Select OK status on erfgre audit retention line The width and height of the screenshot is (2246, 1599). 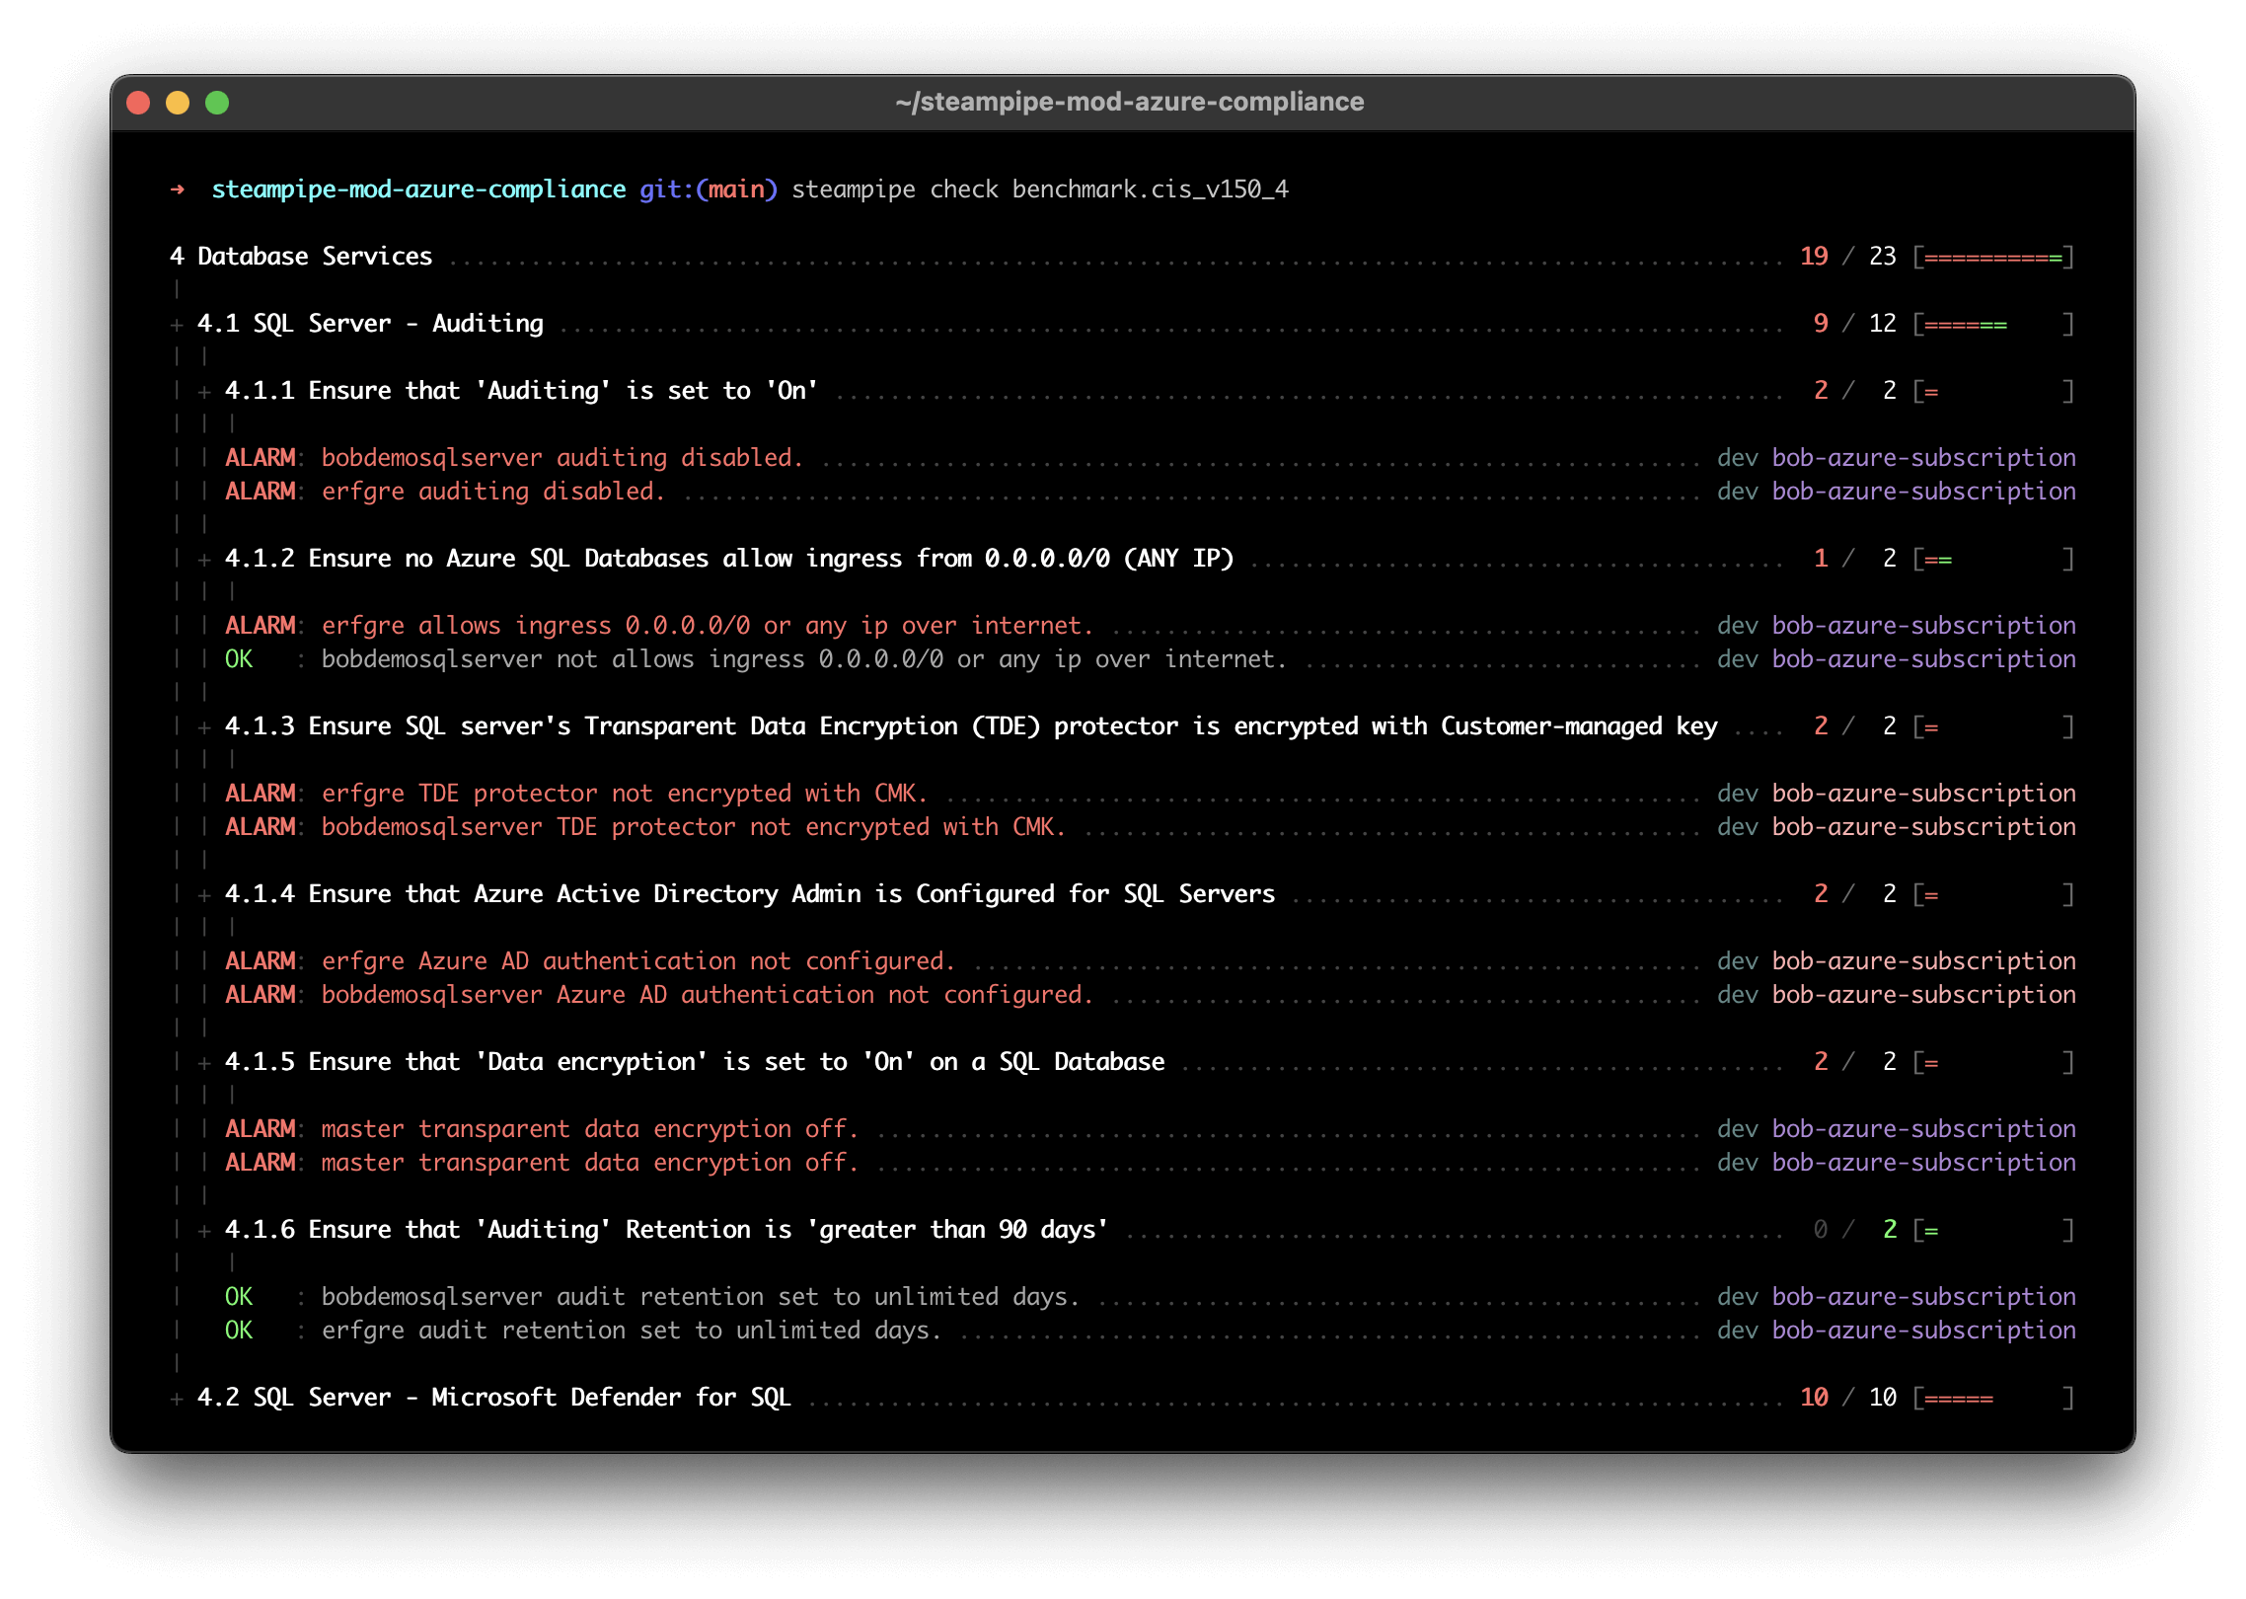tap(239, 1331)
